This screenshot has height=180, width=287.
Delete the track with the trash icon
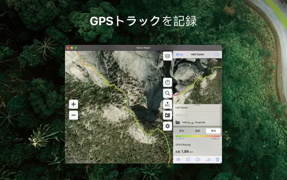tap(217, 159)
